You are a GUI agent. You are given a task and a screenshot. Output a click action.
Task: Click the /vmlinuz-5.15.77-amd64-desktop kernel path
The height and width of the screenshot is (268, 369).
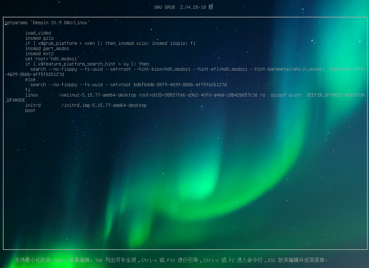pos(97,95)
